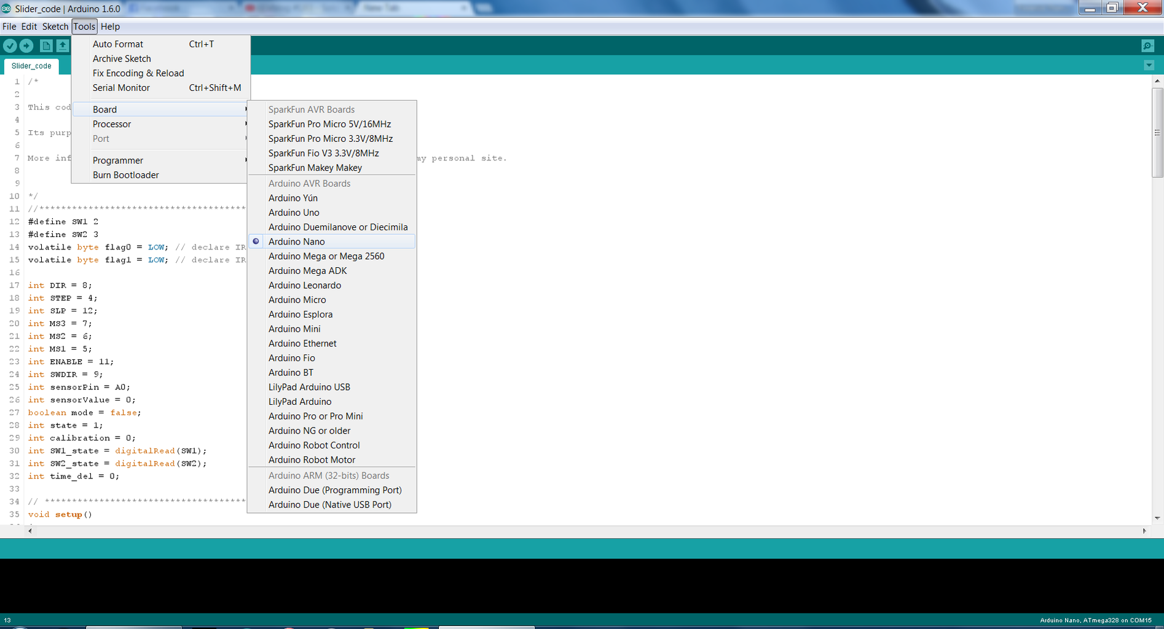Screen dimensions: 1164x629
Task: Click the Open sketch toolbar icon
Action: [x=63, y=45]
